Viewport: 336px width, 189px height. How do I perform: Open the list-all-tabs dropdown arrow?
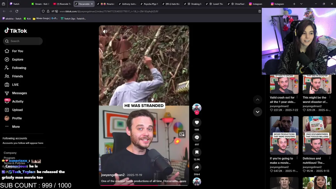(301, 4)
